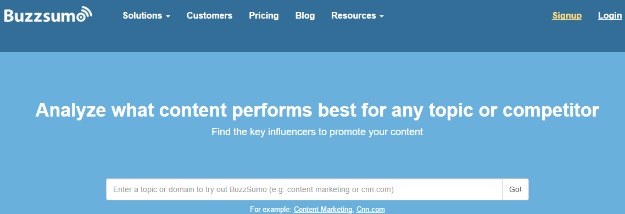Image resolution: width=625 pixels, height=214 pixels.
Task: Try the Content Marketing example link
Action: coord(323,209)
